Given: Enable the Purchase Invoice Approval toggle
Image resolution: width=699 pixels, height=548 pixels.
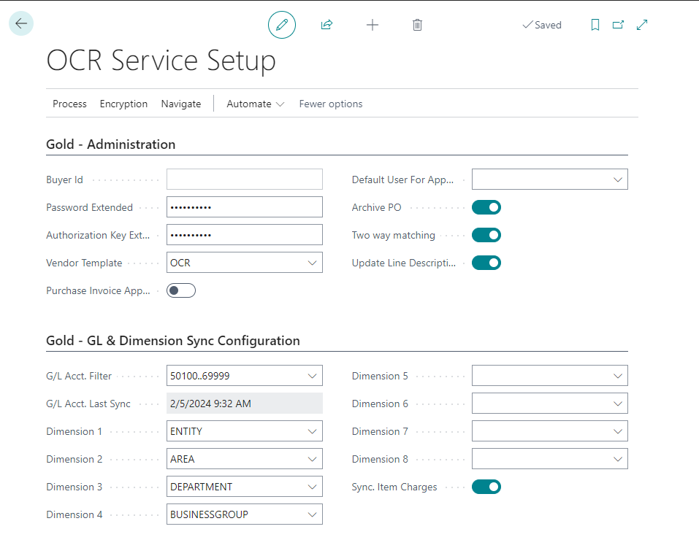Looking at the screenshot, I should (x=181, y=290).
